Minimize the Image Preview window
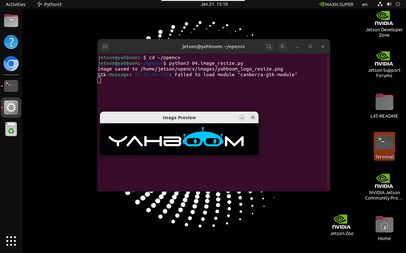 tap(242, 117)
